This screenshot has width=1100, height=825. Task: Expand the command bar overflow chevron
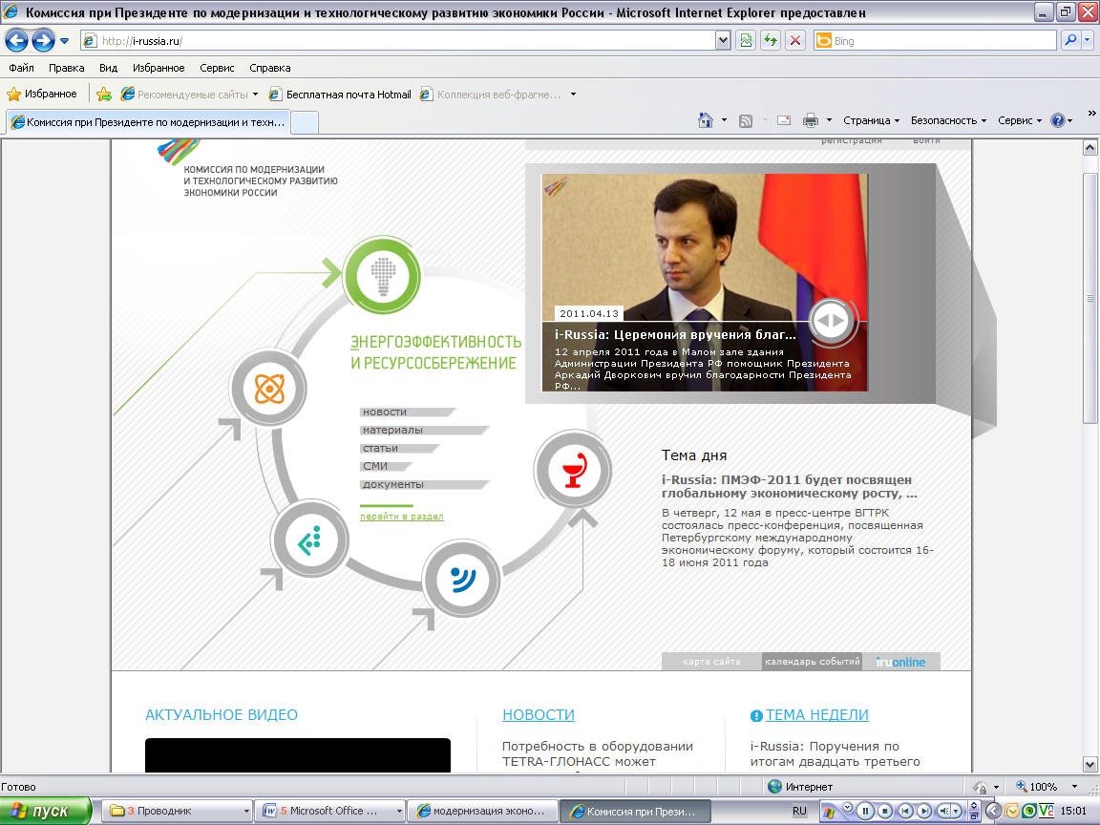coord(1091,113)
